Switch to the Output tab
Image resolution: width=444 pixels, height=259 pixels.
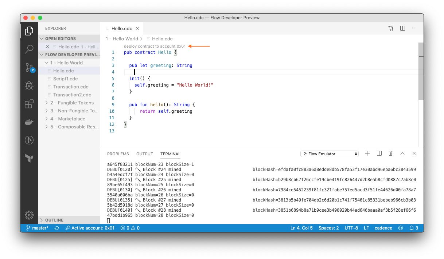pos(145,154)
